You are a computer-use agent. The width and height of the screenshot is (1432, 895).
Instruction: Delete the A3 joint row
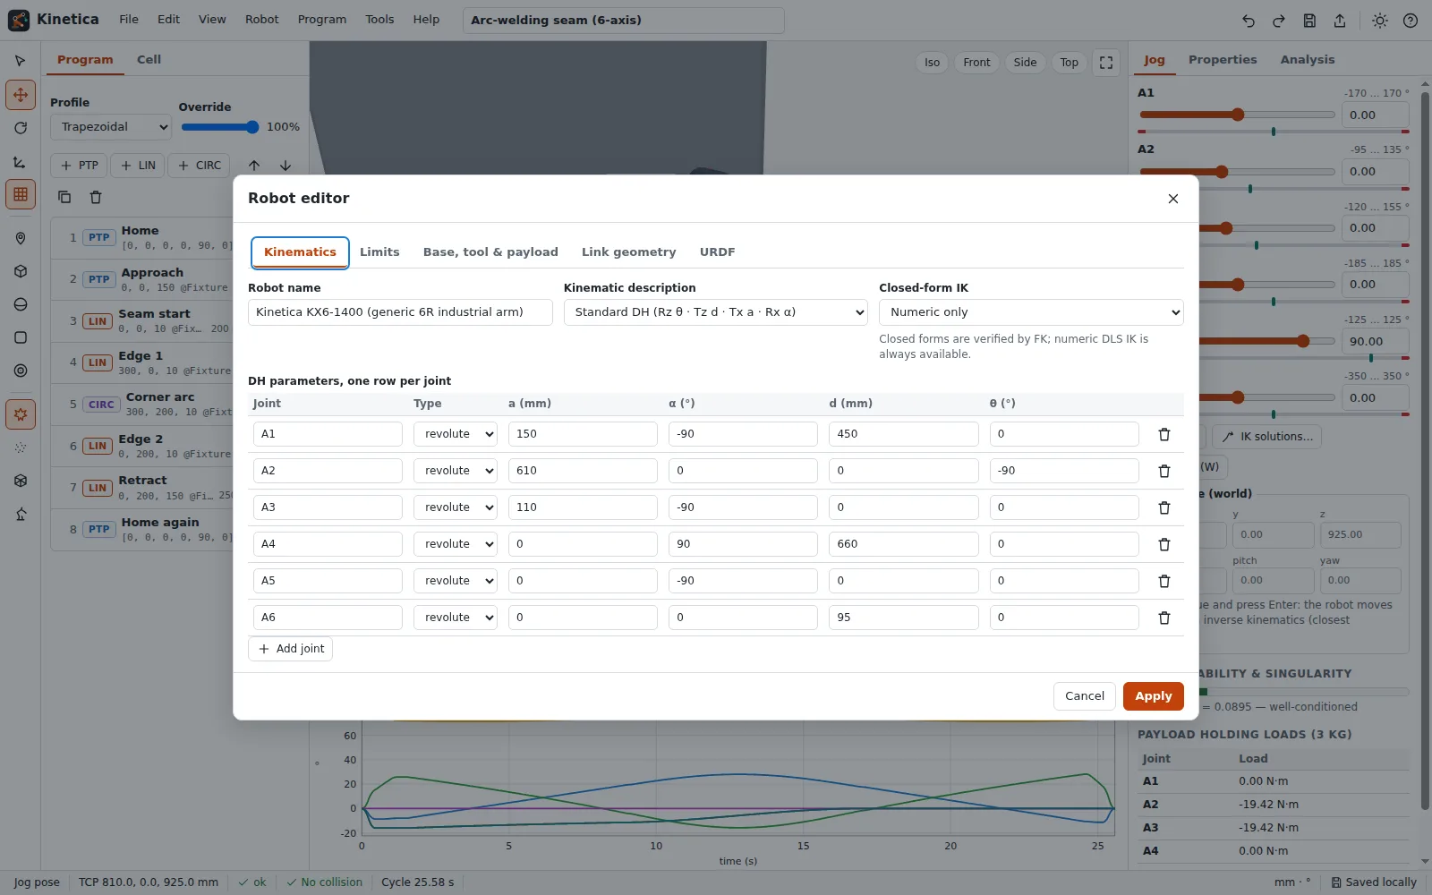(x=1163, y=507)
